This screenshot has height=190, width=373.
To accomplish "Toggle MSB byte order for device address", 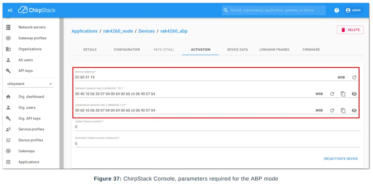I will point(341,77).
